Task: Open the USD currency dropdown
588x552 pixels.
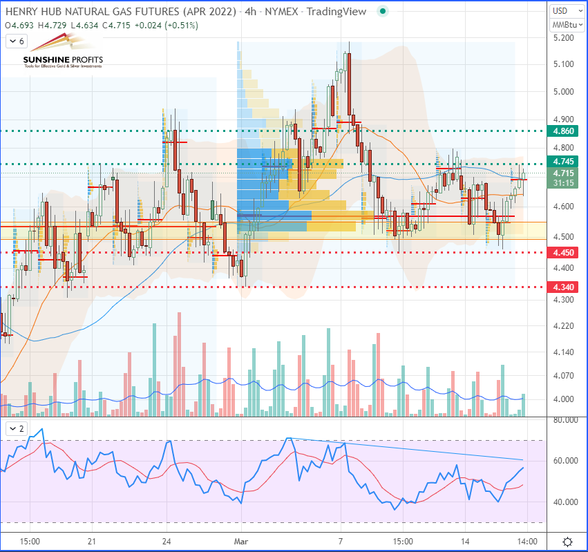Action: (x=567, y=11)
